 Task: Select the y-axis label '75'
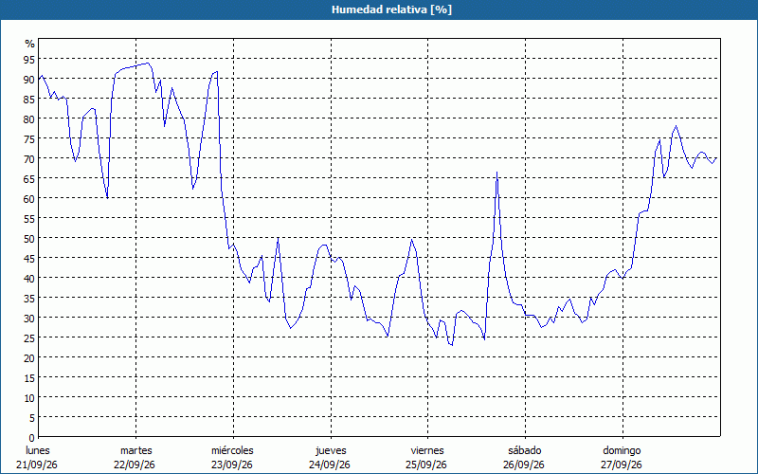pos(29,138)
